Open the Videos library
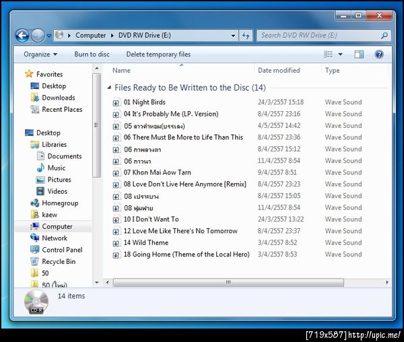This screenshot has width=404, height=342. click(x=57, y=191)
